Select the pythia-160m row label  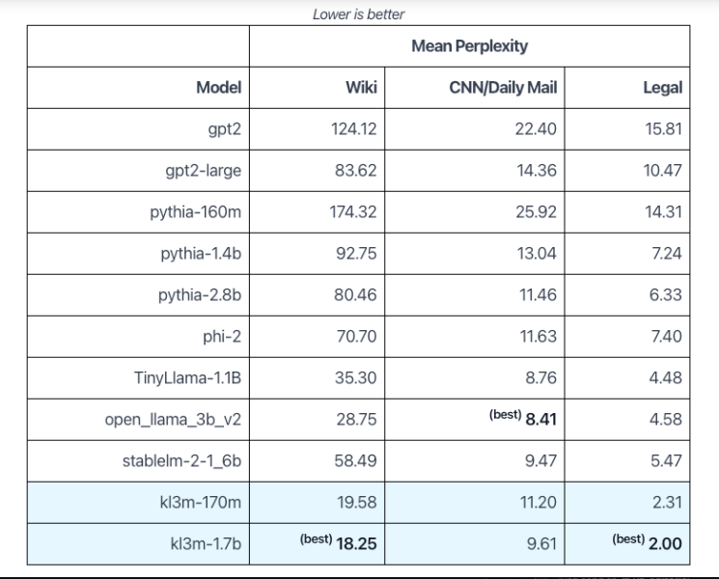(x=195, y=212)
